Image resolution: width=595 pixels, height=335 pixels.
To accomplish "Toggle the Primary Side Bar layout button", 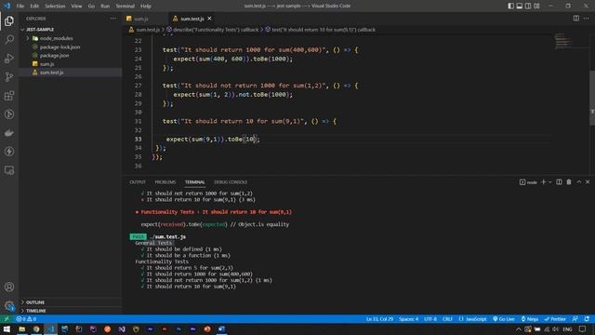I will (511, 6).
